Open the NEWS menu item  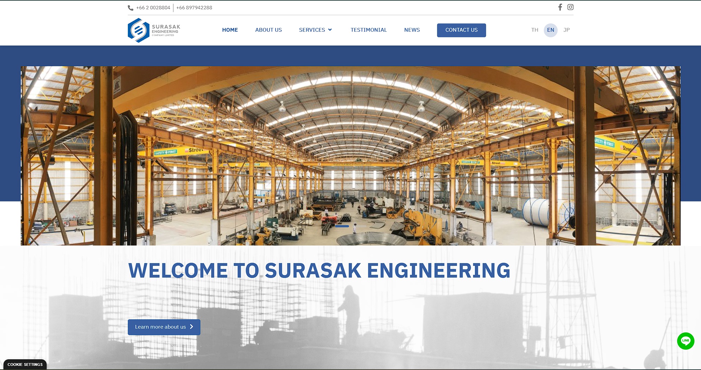point(412,30)
